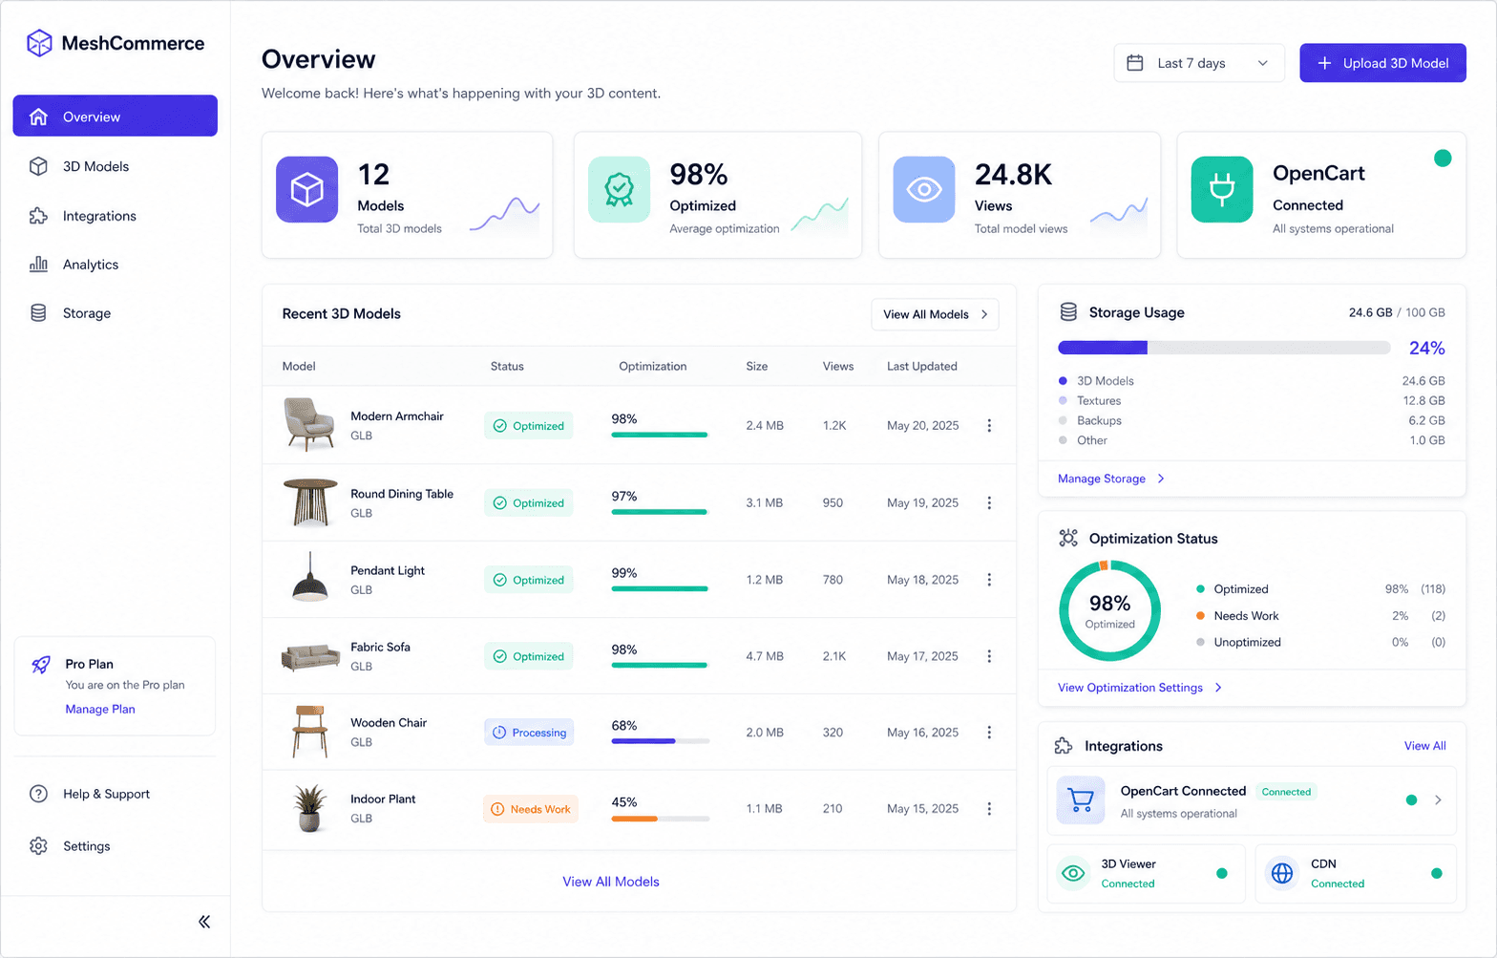Click the calendar icon in date selector
1497x958 pixels.
[1135, 63]
